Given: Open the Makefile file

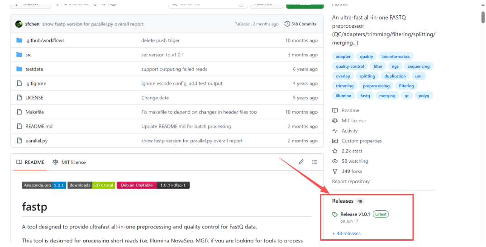Looking at the screenshot, I should pos(35,112).
